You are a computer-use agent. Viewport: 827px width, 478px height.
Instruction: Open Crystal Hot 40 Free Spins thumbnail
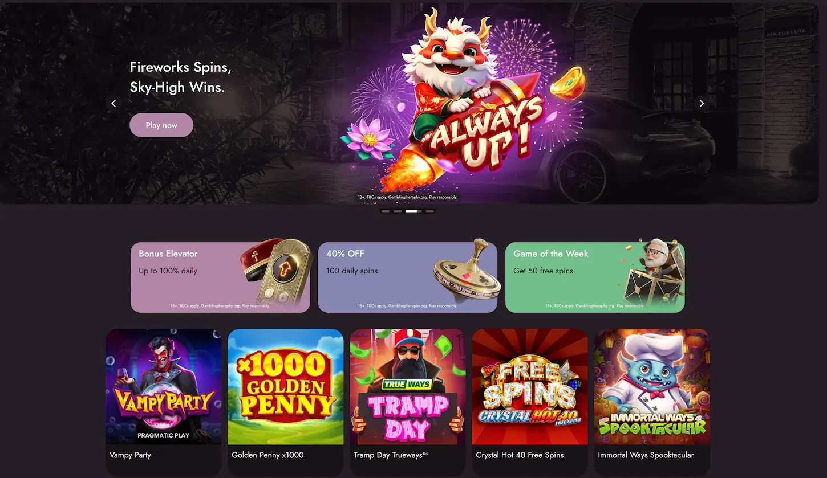click(x=530, y=387)
